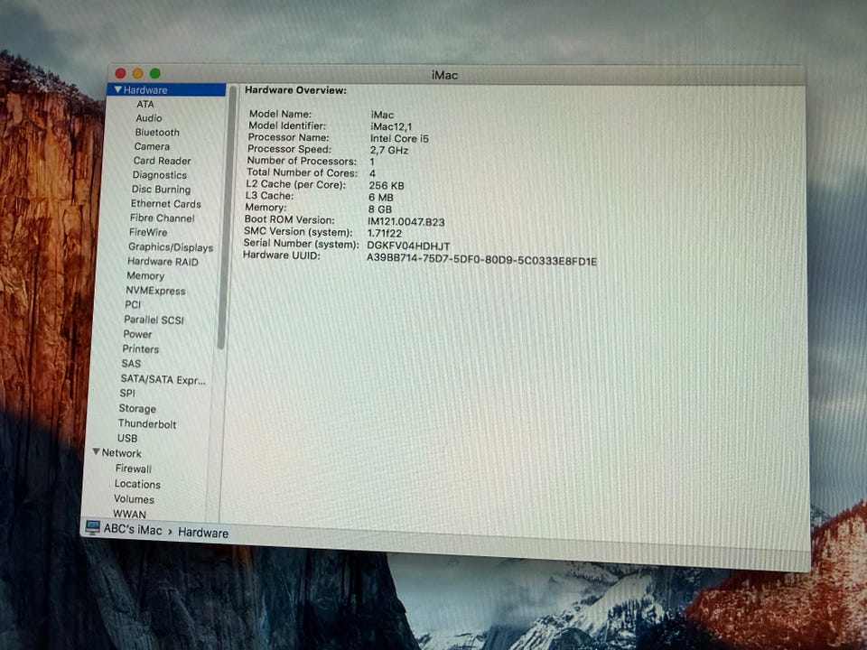The width and height of the screenshot is (867, 650).
Task: Click the sidebar vertical scrollbar
Action: (x=226, y=218)
